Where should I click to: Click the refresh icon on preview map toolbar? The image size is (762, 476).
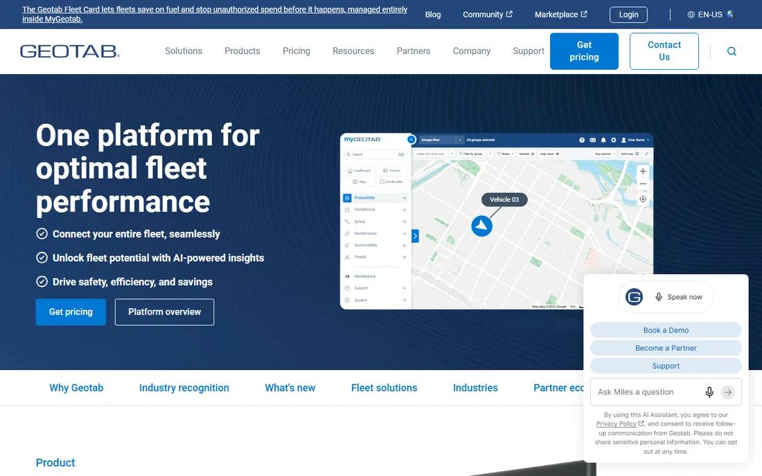(x=646, y=154)
